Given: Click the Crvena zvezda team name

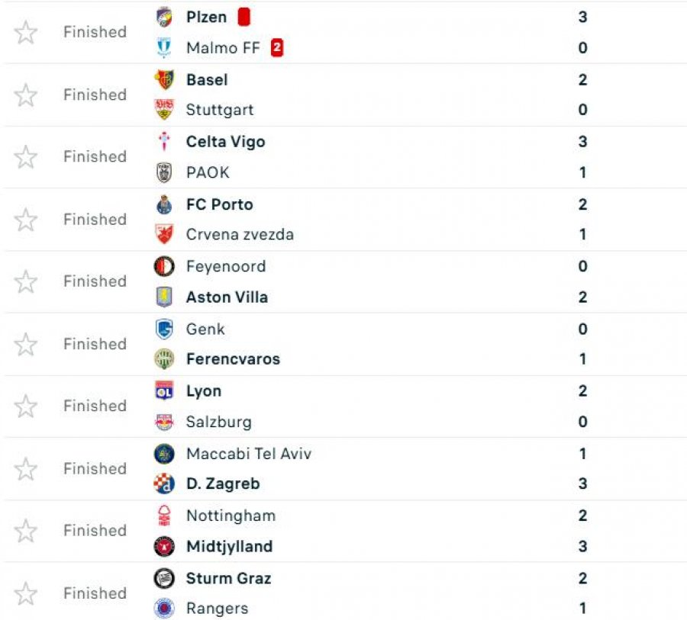Looking at the screenshot, I should (x=240, y=234).
